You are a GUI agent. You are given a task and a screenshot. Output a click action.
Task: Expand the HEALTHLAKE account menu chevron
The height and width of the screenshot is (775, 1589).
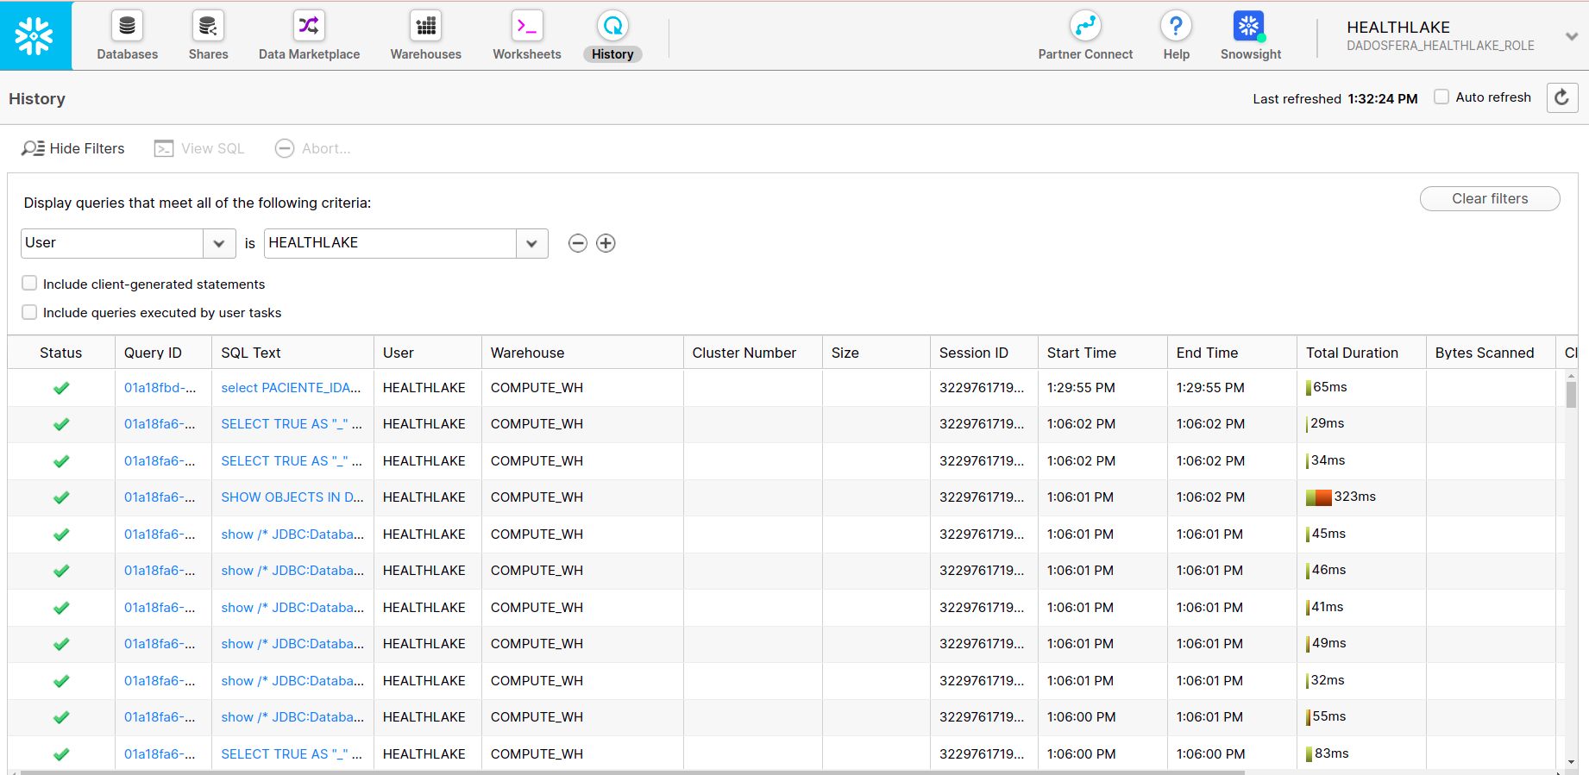click(1572, 36)
